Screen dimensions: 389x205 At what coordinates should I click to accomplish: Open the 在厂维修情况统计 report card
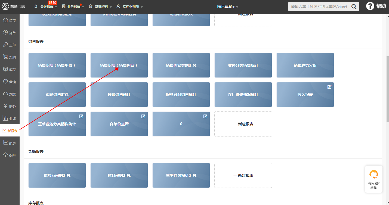tap(243, 95)
